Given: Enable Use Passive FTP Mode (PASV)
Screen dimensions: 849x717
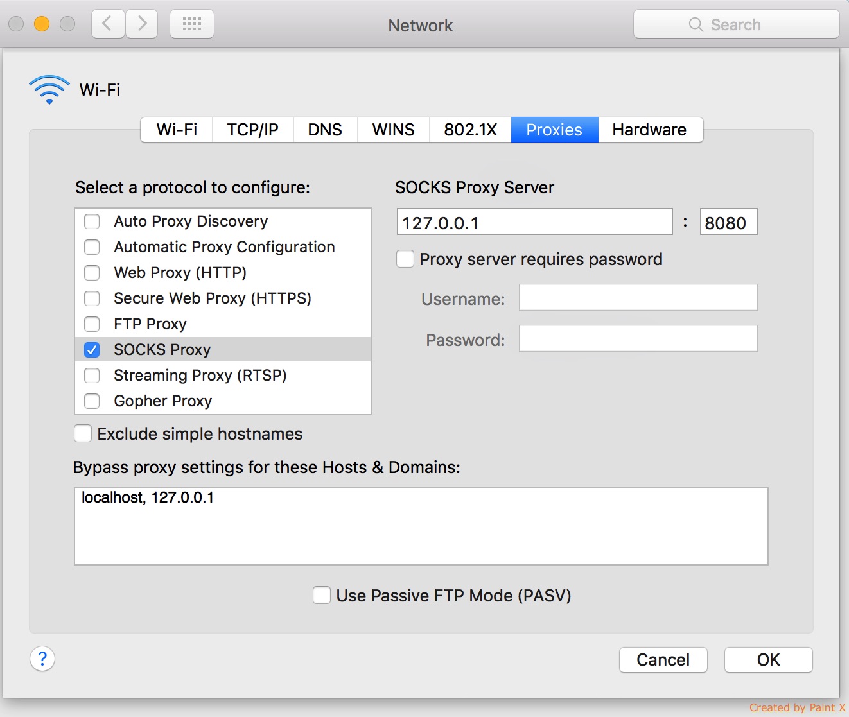Looking at the screenshot, I should [322, 595].
